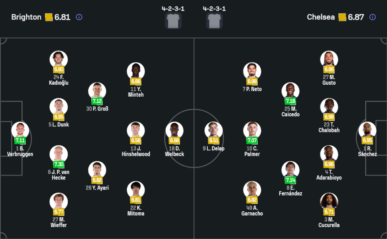Click E. Fernández's 7.14 rating badge

290,180
